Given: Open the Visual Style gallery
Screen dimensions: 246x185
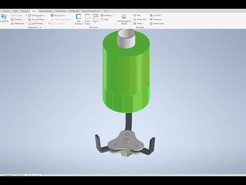Looking at the screenshot, I should point(4,18).
